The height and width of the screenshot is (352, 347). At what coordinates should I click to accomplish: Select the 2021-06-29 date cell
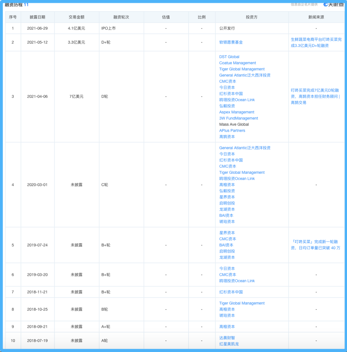pyautogui.click(x=37, y=28)
